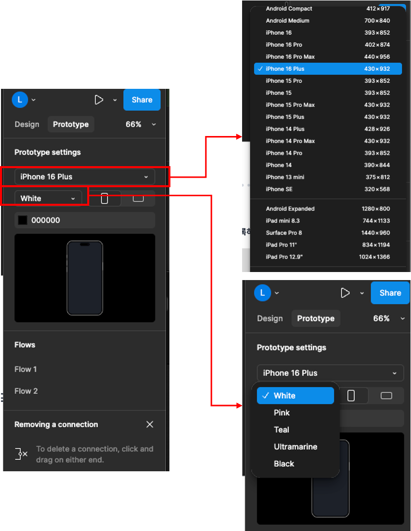411x531 pixels.
Task: Switch to Design tab in left panel
Action: pos(27,124)
